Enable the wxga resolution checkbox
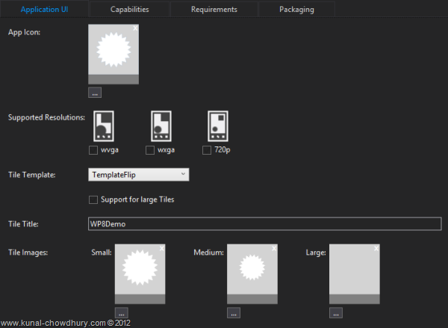The height and width of the screenshot is (328, 448). pyautogui.click(x=150, y=150)
